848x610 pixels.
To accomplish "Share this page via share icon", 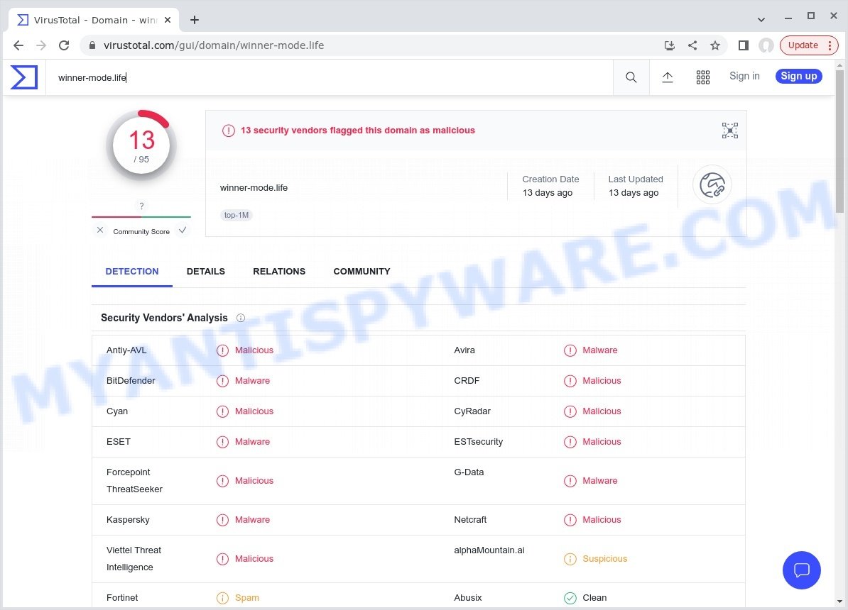I will coord(692,45).
